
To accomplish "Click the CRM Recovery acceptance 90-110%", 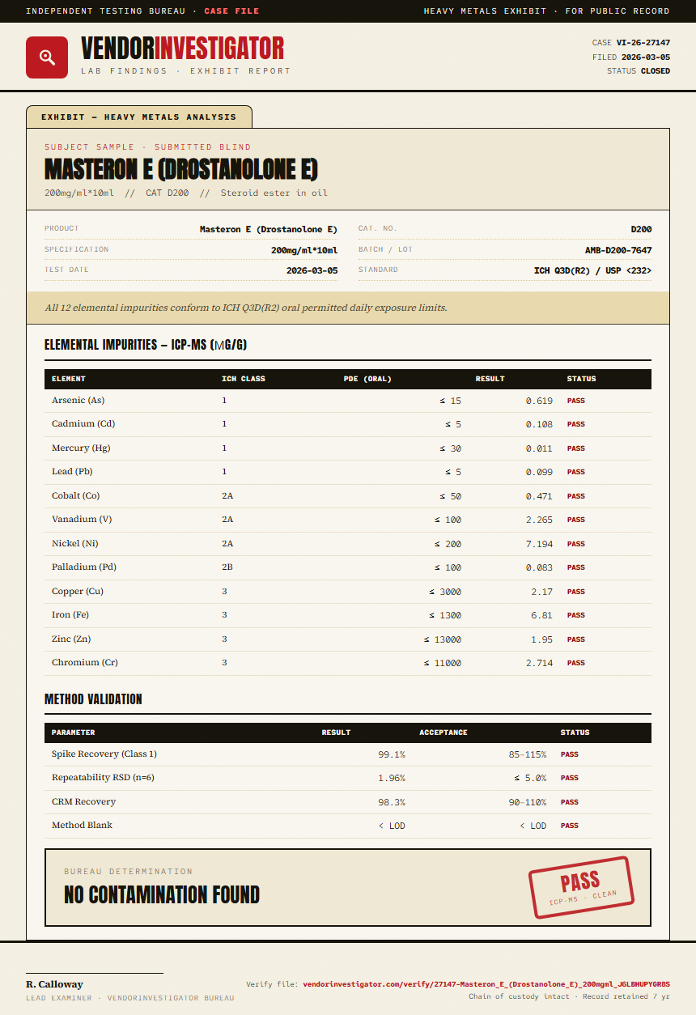I will pos(528,802).
